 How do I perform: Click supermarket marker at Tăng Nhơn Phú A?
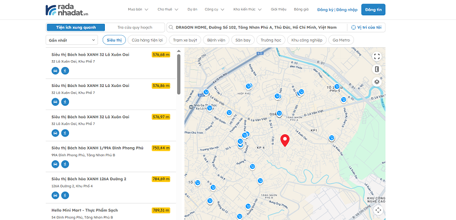point(279,113)
